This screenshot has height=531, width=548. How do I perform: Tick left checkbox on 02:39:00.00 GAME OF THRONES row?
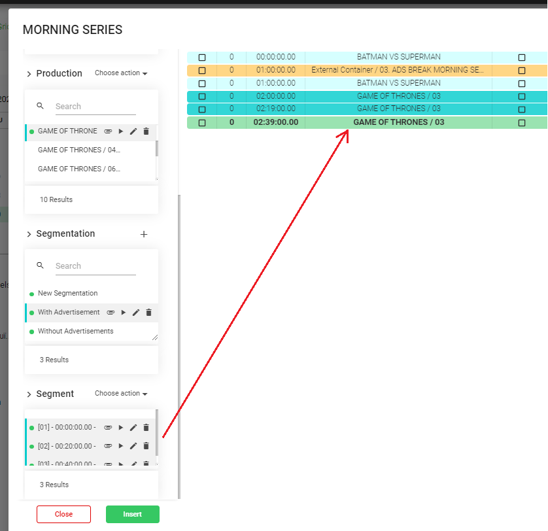click(x=202, y=122)
